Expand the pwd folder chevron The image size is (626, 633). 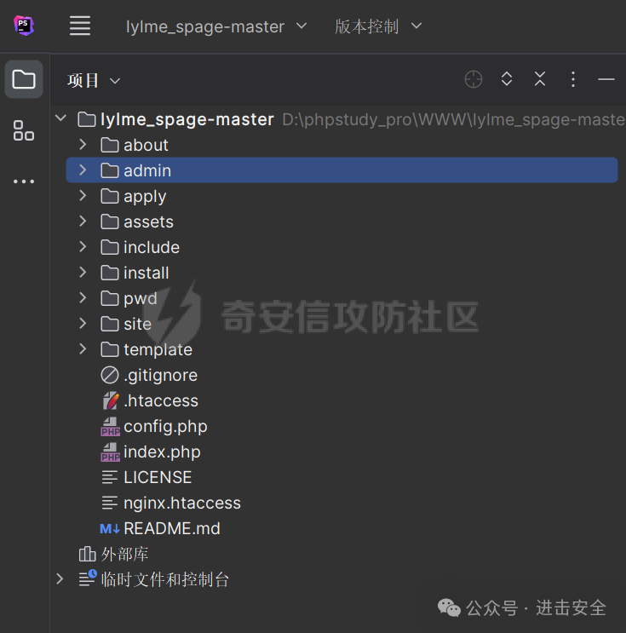coord(83,298)
